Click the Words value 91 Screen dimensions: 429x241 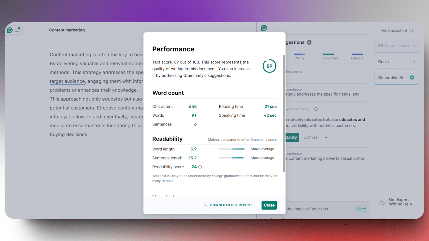tap(194, 115)
